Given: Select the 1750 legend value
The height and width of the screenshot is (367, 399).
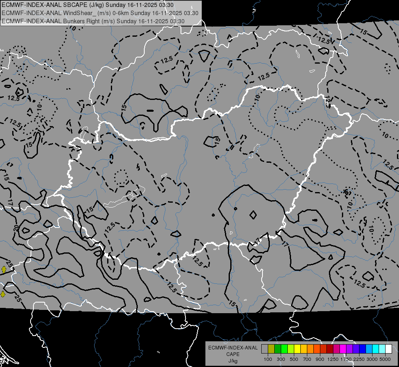Looking at the screenshot, I should [346, 359].
